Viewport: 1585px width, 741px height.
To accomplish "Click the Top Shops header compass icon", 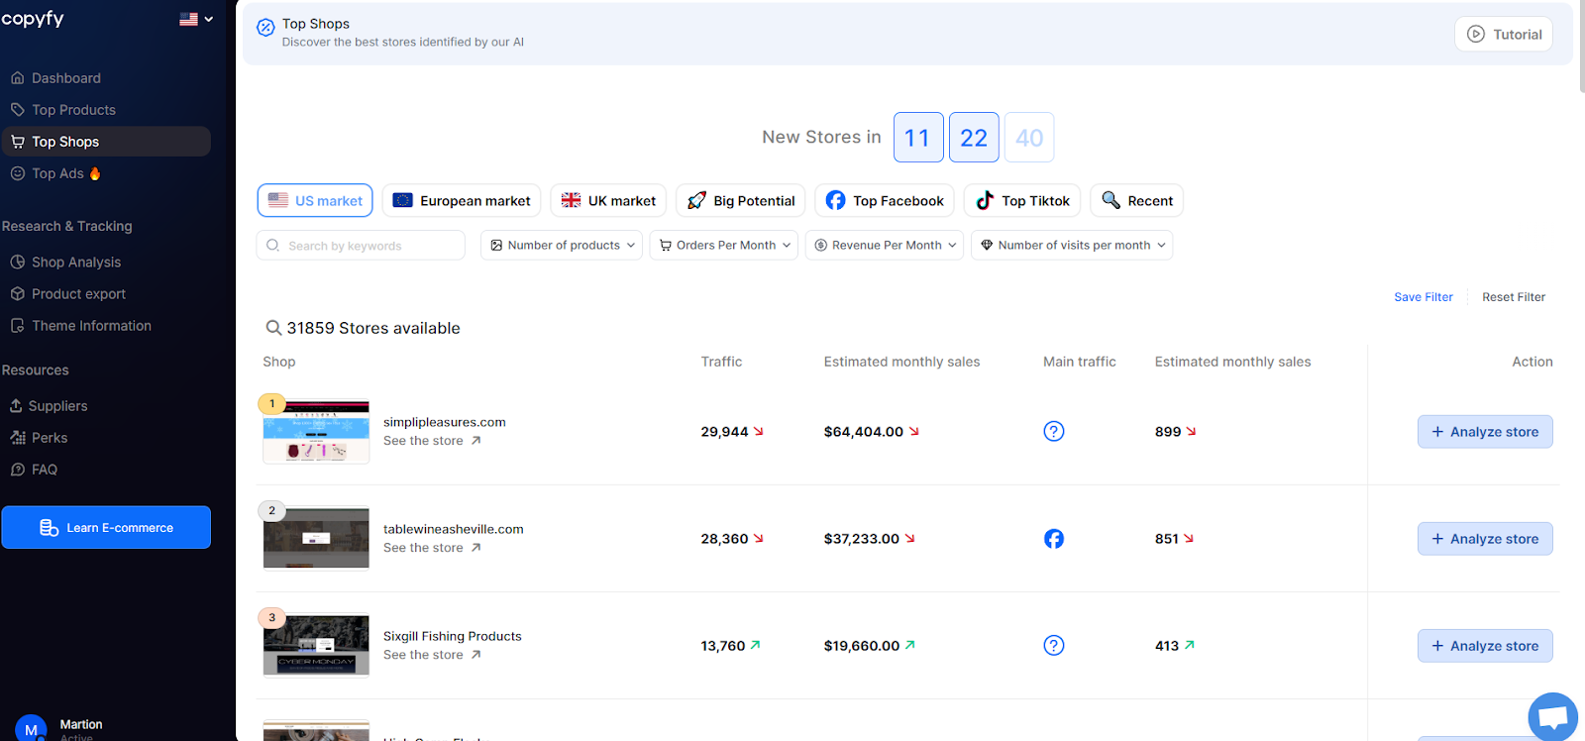I will click(265, 28).
